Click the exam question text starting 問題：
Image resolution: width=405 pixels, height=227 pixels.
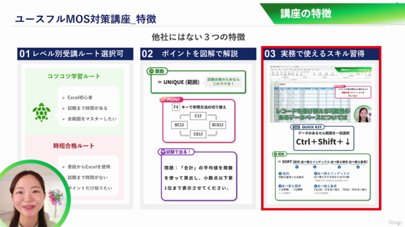click(x=199, y=178)
